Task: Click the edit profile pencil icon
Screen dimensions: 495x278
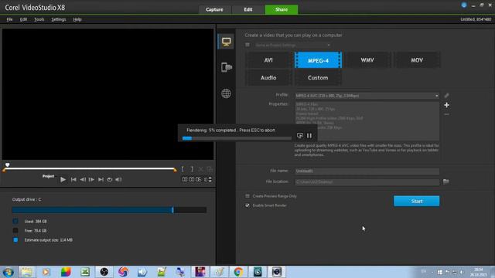Action: 446,95
